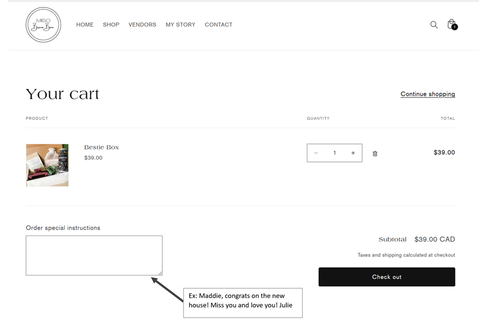
Task: Open the shopping bag cart icon
Action: click(x=451, y=24)
